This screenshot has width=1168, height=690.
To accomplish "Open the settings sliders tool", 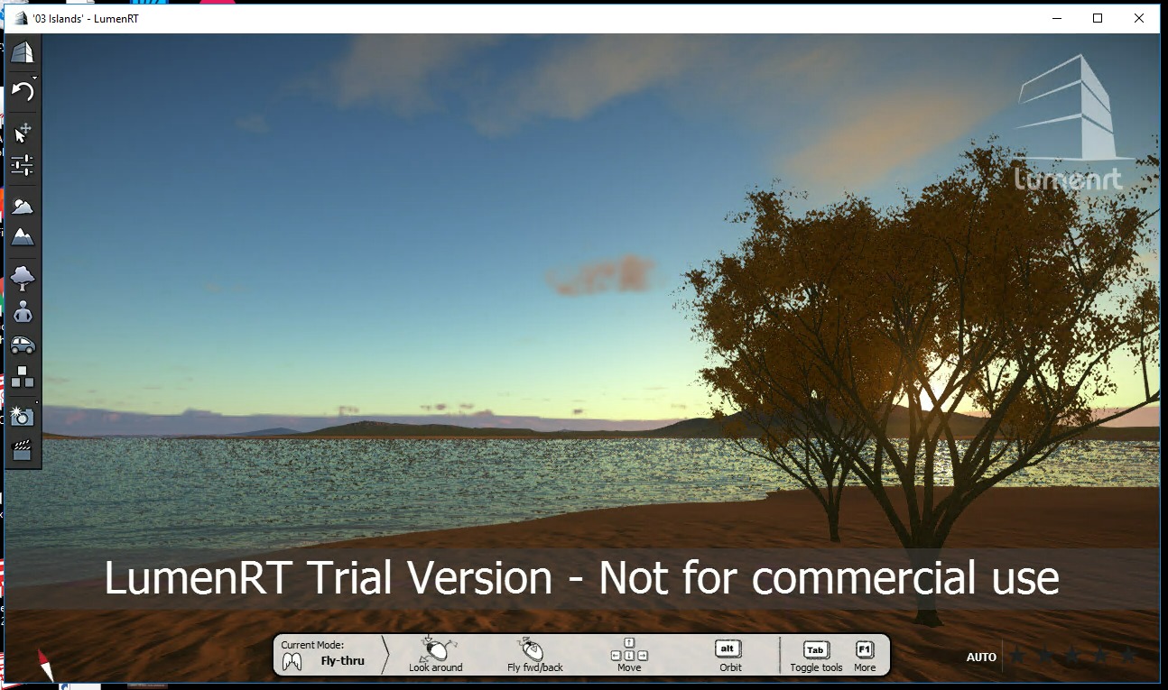I will (x=23, y=165).
